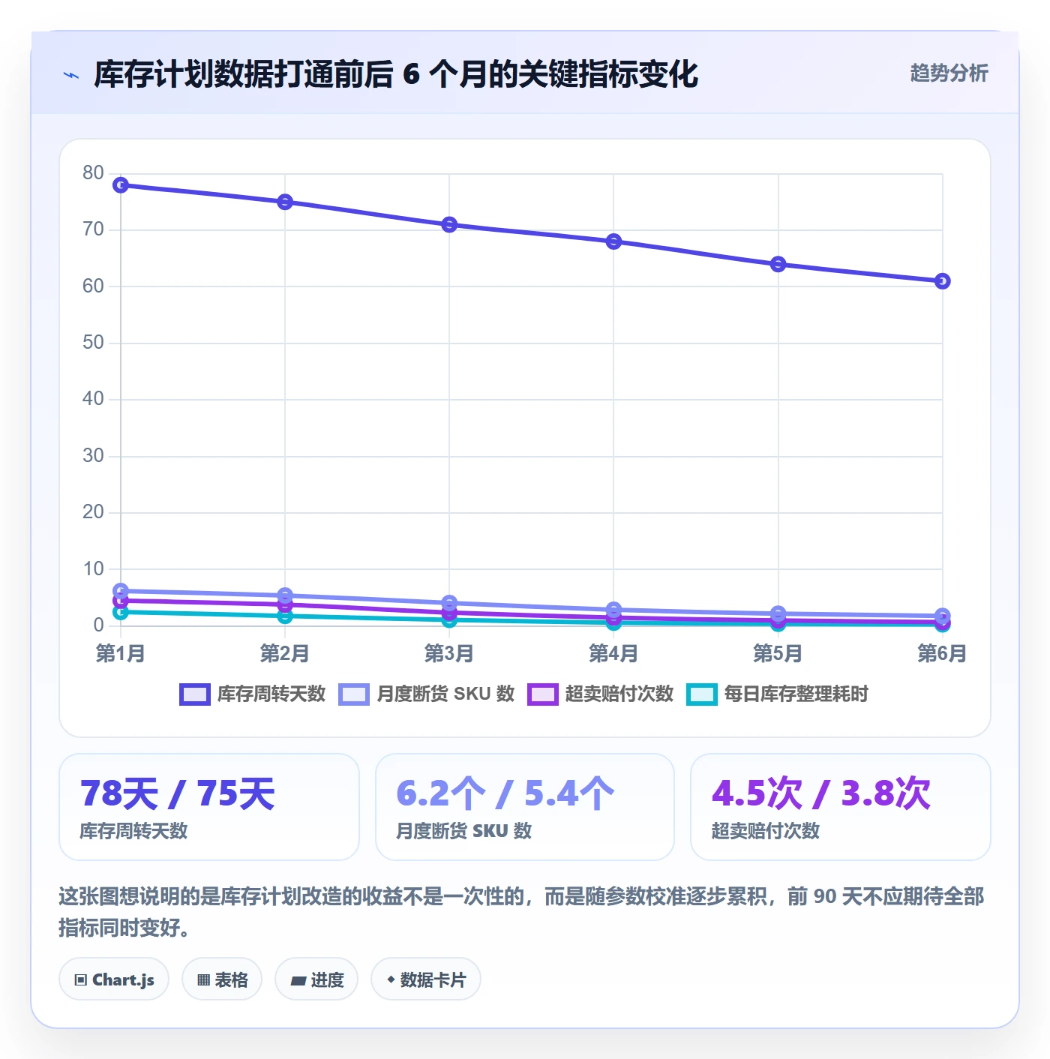Click the square icon in the Chart.js chip
Screen dimensions: 1050x1059
(x=81, y=979)
